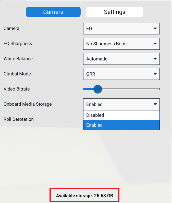Image resolution: width=172 pixels, height=203 pixels.
Task: Click the Onboard Media Storage arrow icon
Action: tap(155, 104)
